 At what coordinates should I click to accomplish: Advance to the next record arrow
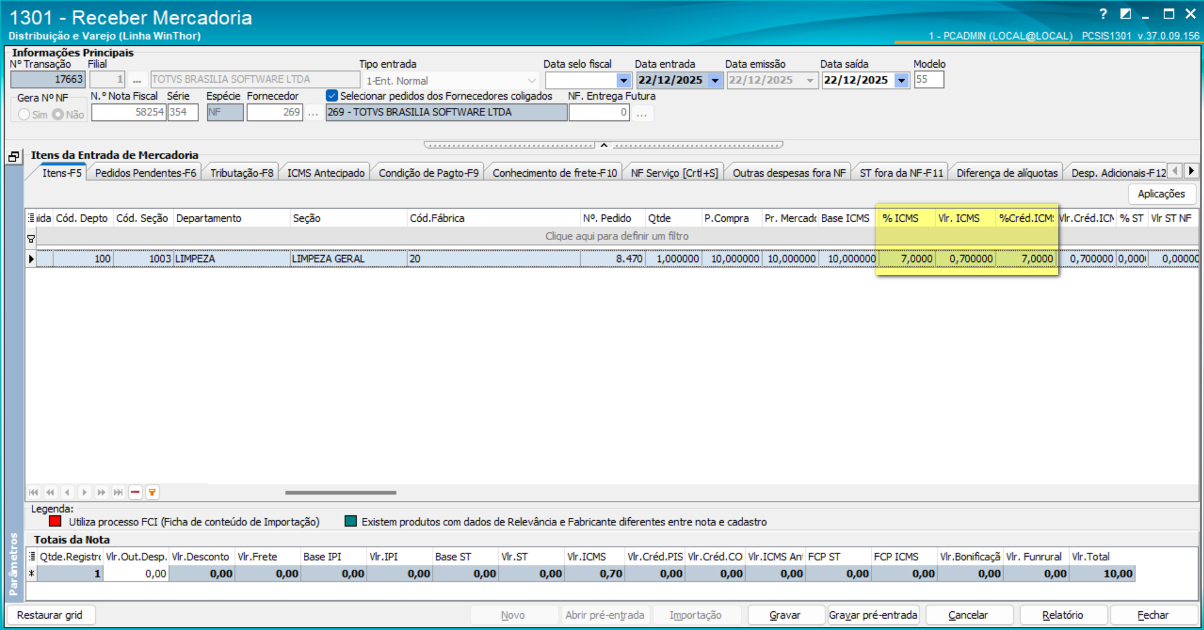(x=84, y=492)
